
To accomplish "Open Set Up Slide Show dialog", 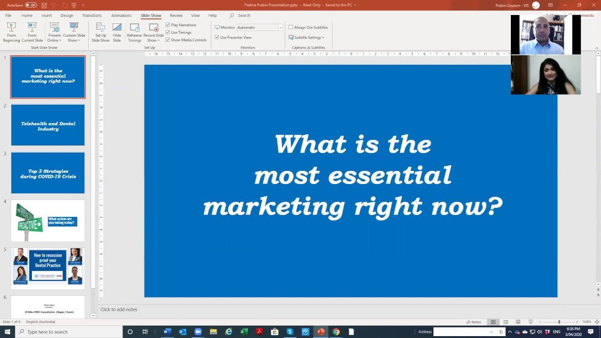I will point(100,32).
